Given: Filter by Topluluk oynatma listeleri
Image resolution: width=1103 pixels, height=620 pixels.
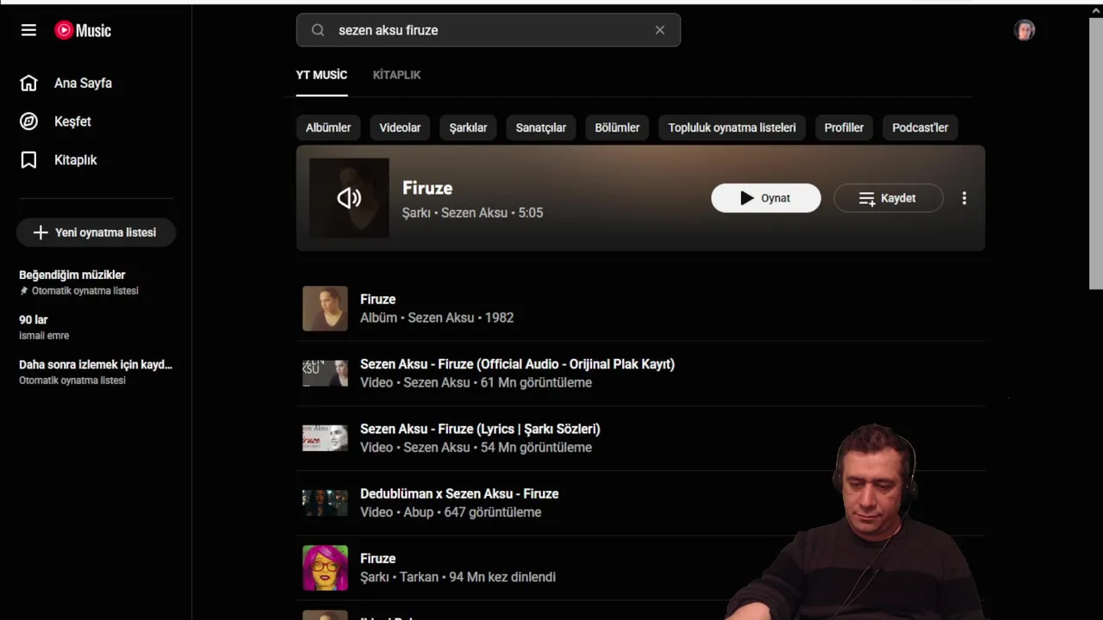Looking at the screenshot, I should [732, 127].
